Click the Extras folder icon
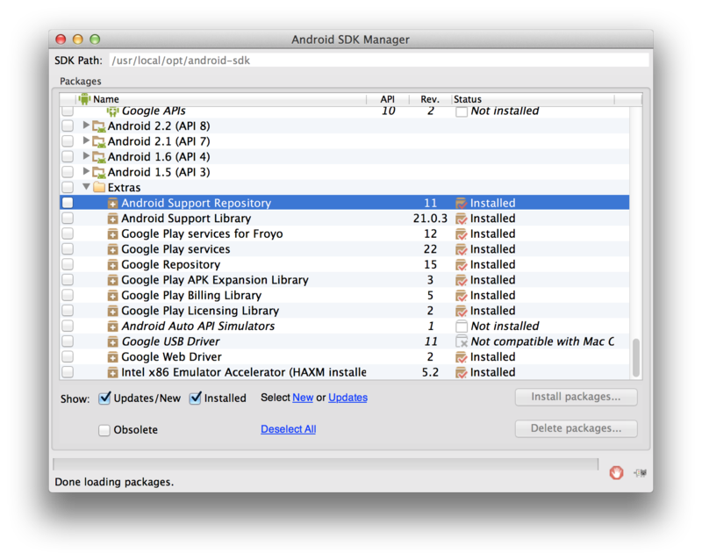This screenshot has height=560, width=702. point(98,187)
